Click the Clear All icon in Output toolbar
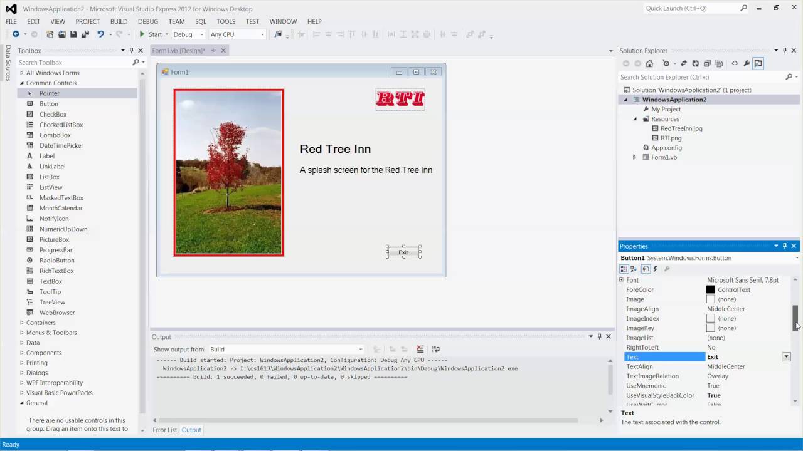The height and width of the screenshot is (451, 803). [420, 349]
